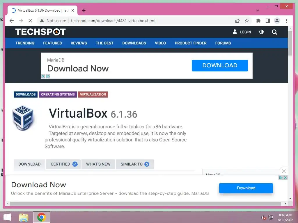Click the muted volume tray icon
This screenshot has width=298, height=223.
(263, 217)
